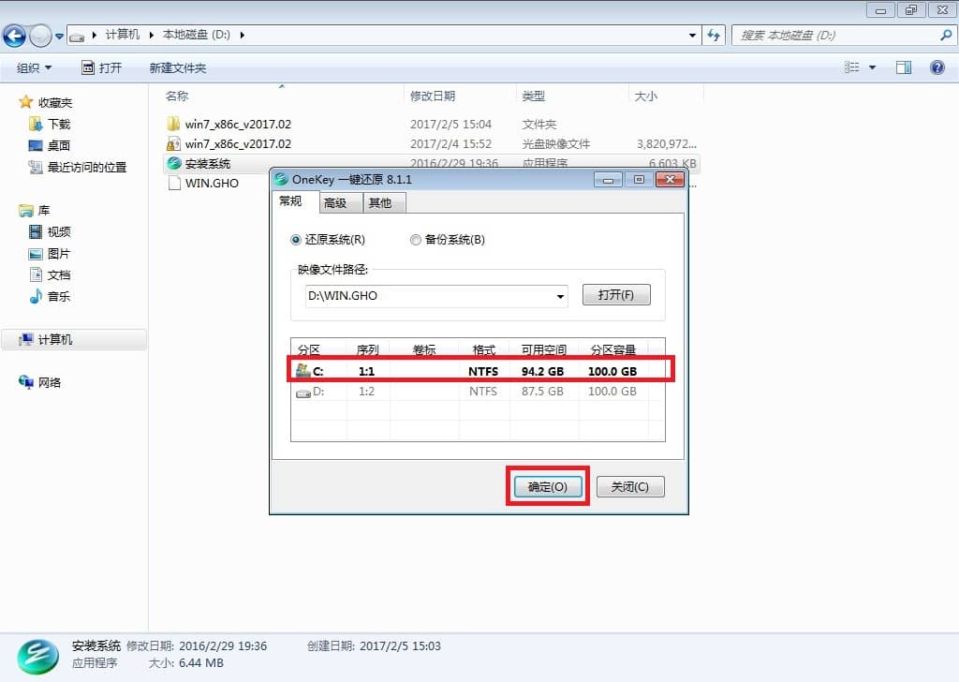959x682 pixels.
Task: Select the win7_x86c_v2017.02 folder icon
Action: [173, 124]
